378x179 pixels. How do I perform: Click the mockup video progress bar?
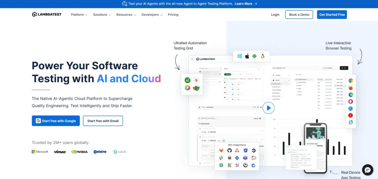228,107
